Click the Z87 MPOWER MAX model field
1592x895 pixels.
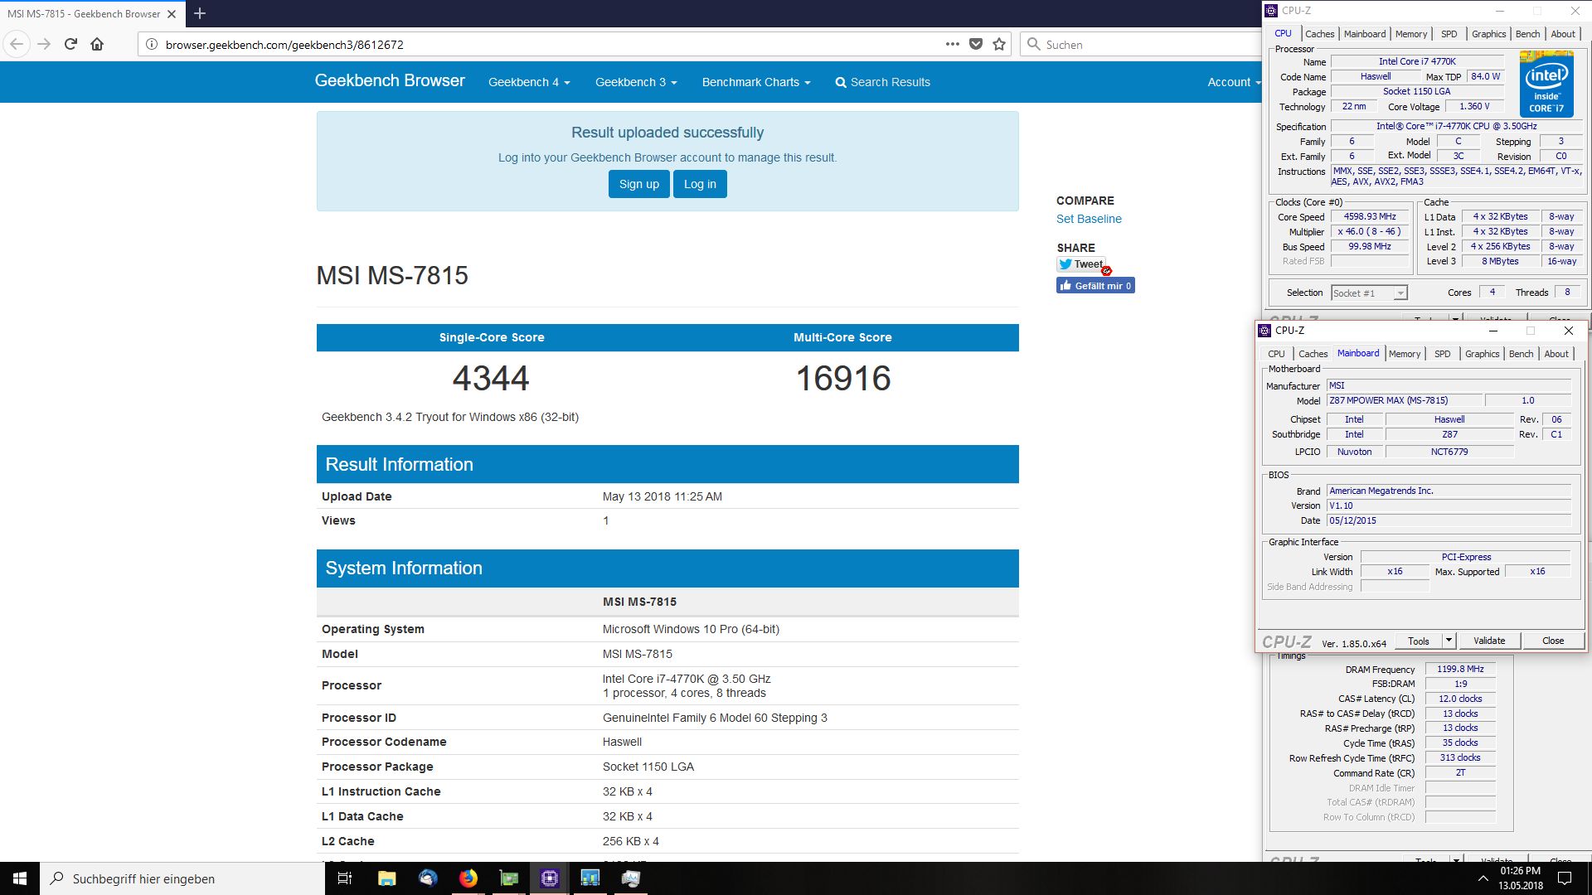point(1405,400)
